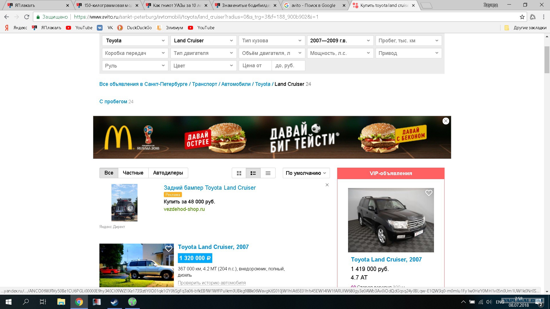The height and width of the screenshot is (309, 550).
Task: Open the По умолчанию sort dropdown
Action: click(x=306, y=173)
